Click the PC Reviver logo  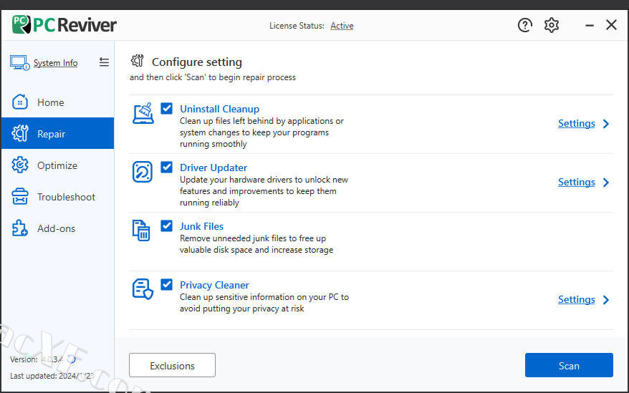(64, 25)
